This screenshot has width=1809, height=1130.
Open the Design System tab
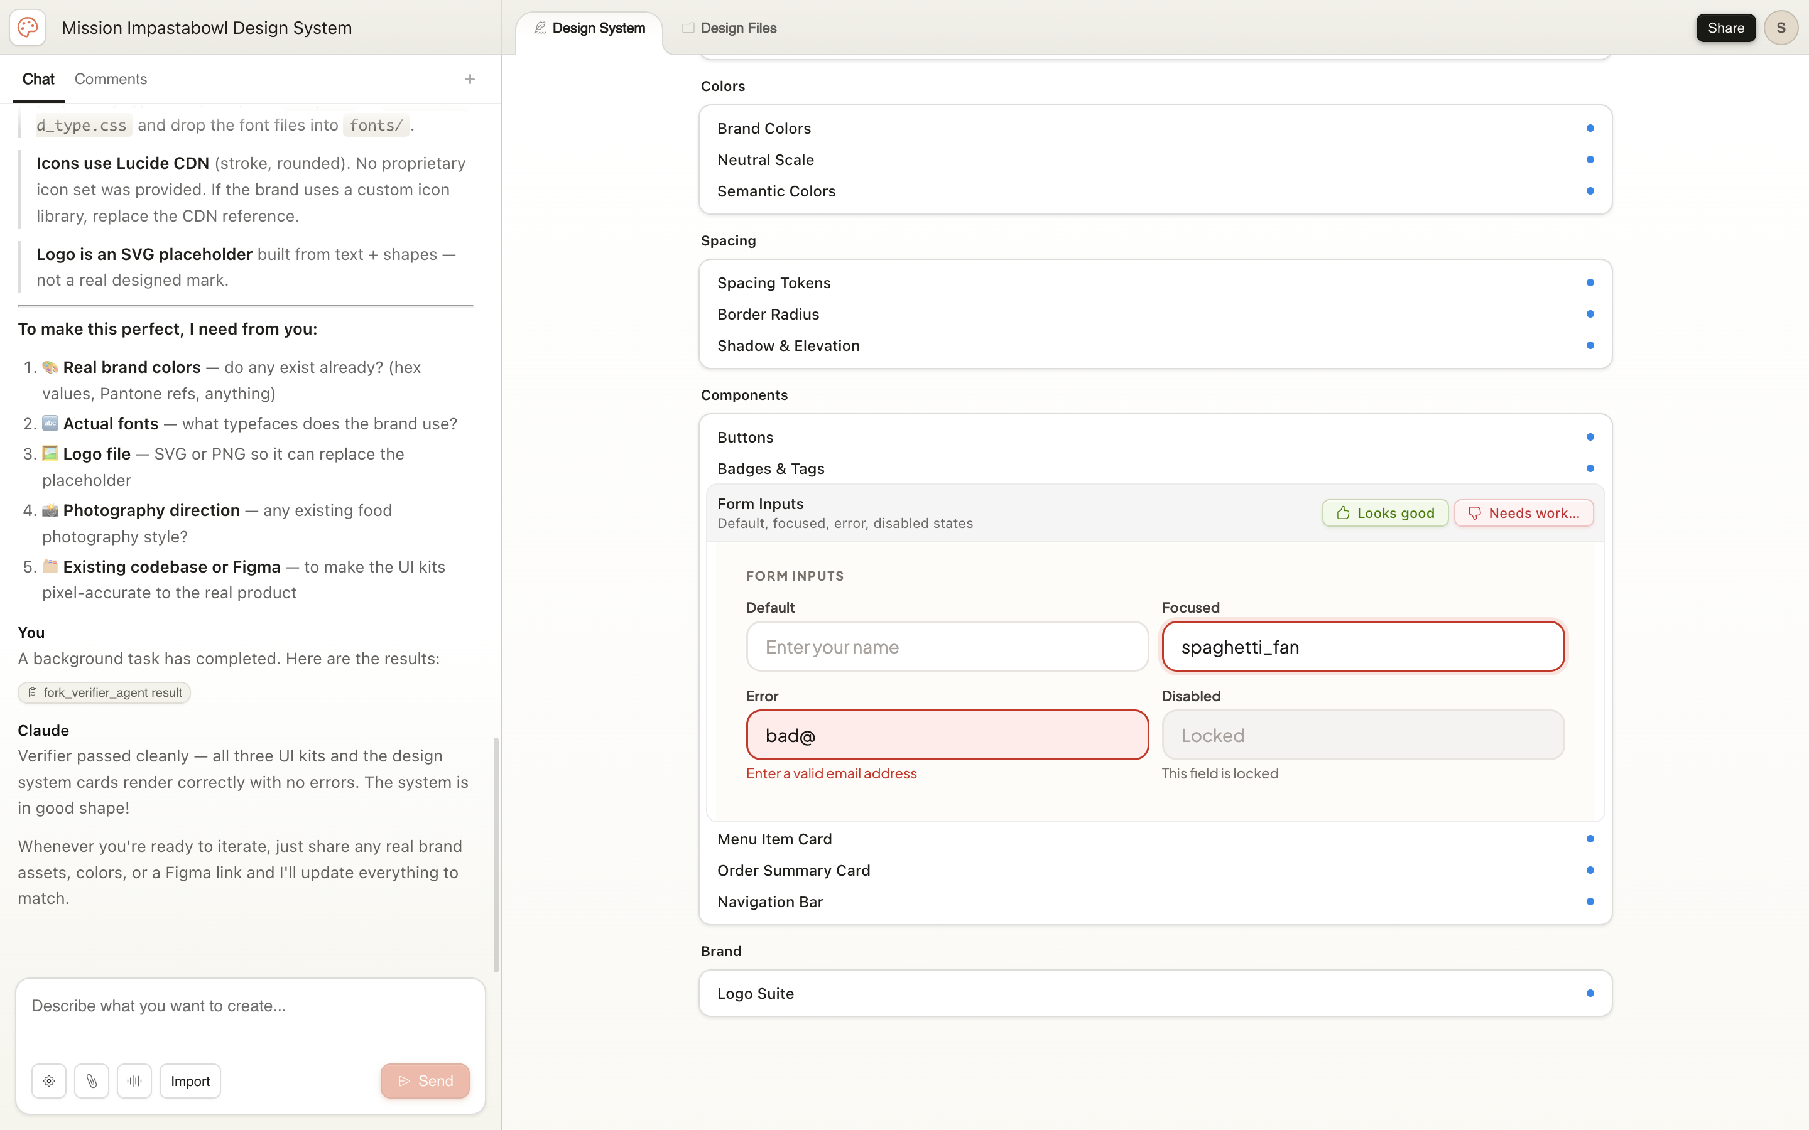tap(589, 28)
